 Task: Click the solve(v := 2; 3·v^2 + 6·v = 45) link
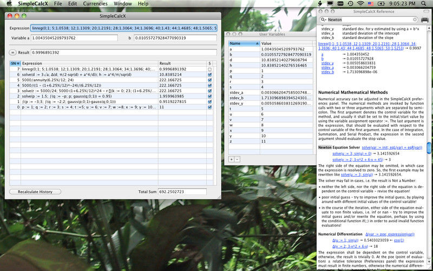358,159
